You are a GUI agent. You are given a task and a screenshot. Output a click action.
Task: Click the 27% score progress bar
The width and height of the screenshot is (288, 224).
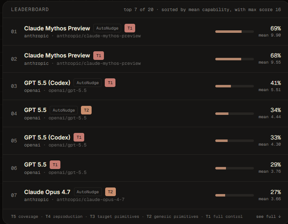pyautogui.click(x=235, y=195)
